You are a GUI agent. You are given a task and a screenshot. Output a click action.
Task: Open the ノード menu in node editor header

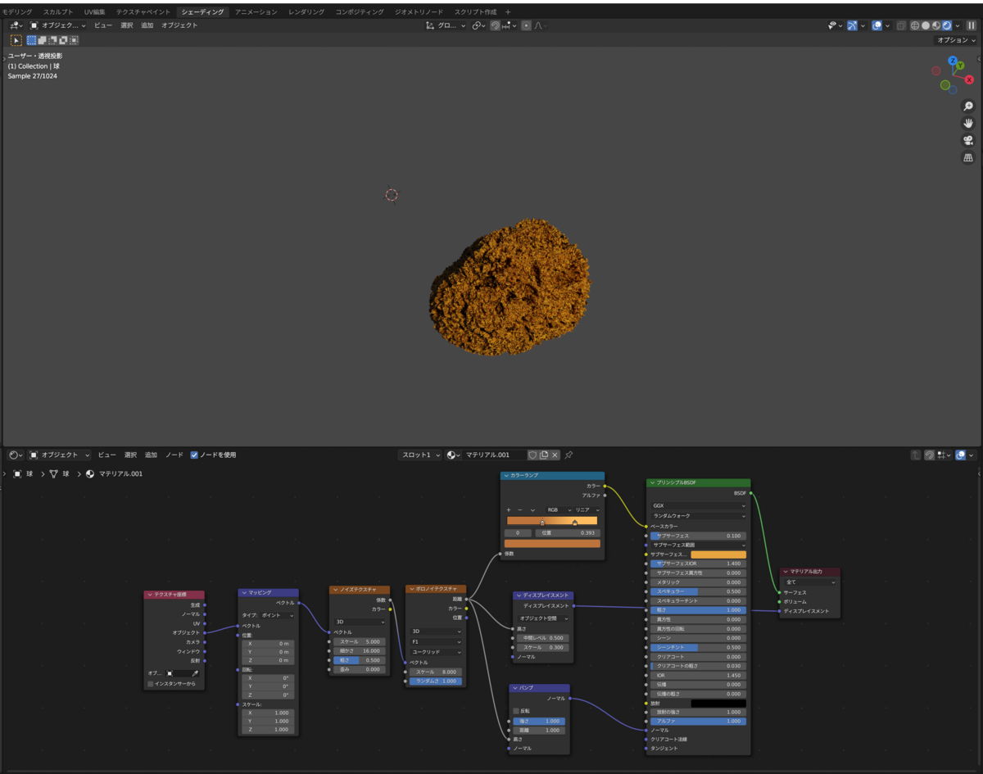click(x=174, y=455)
